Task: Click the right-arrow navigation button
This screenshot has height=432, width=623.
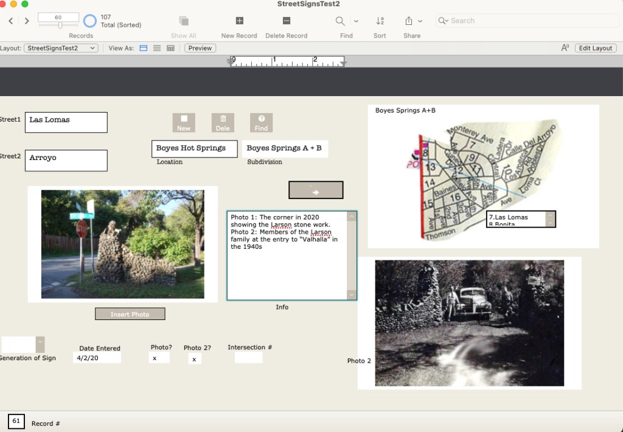Action: 316,190
